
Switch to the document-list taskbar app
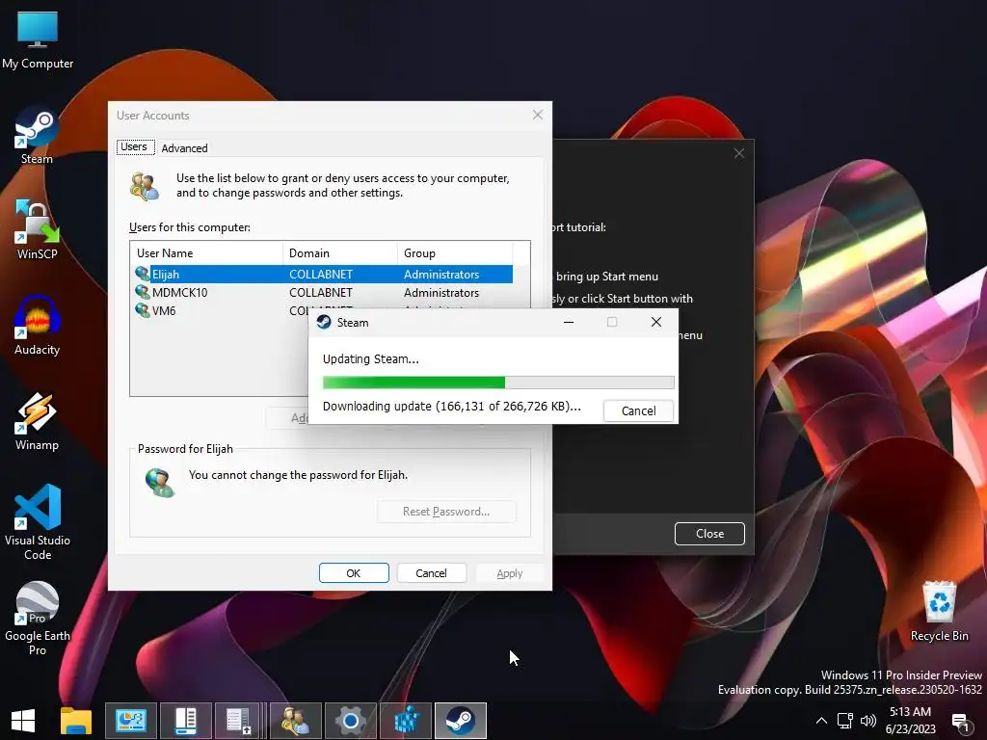tap(239, 721)
